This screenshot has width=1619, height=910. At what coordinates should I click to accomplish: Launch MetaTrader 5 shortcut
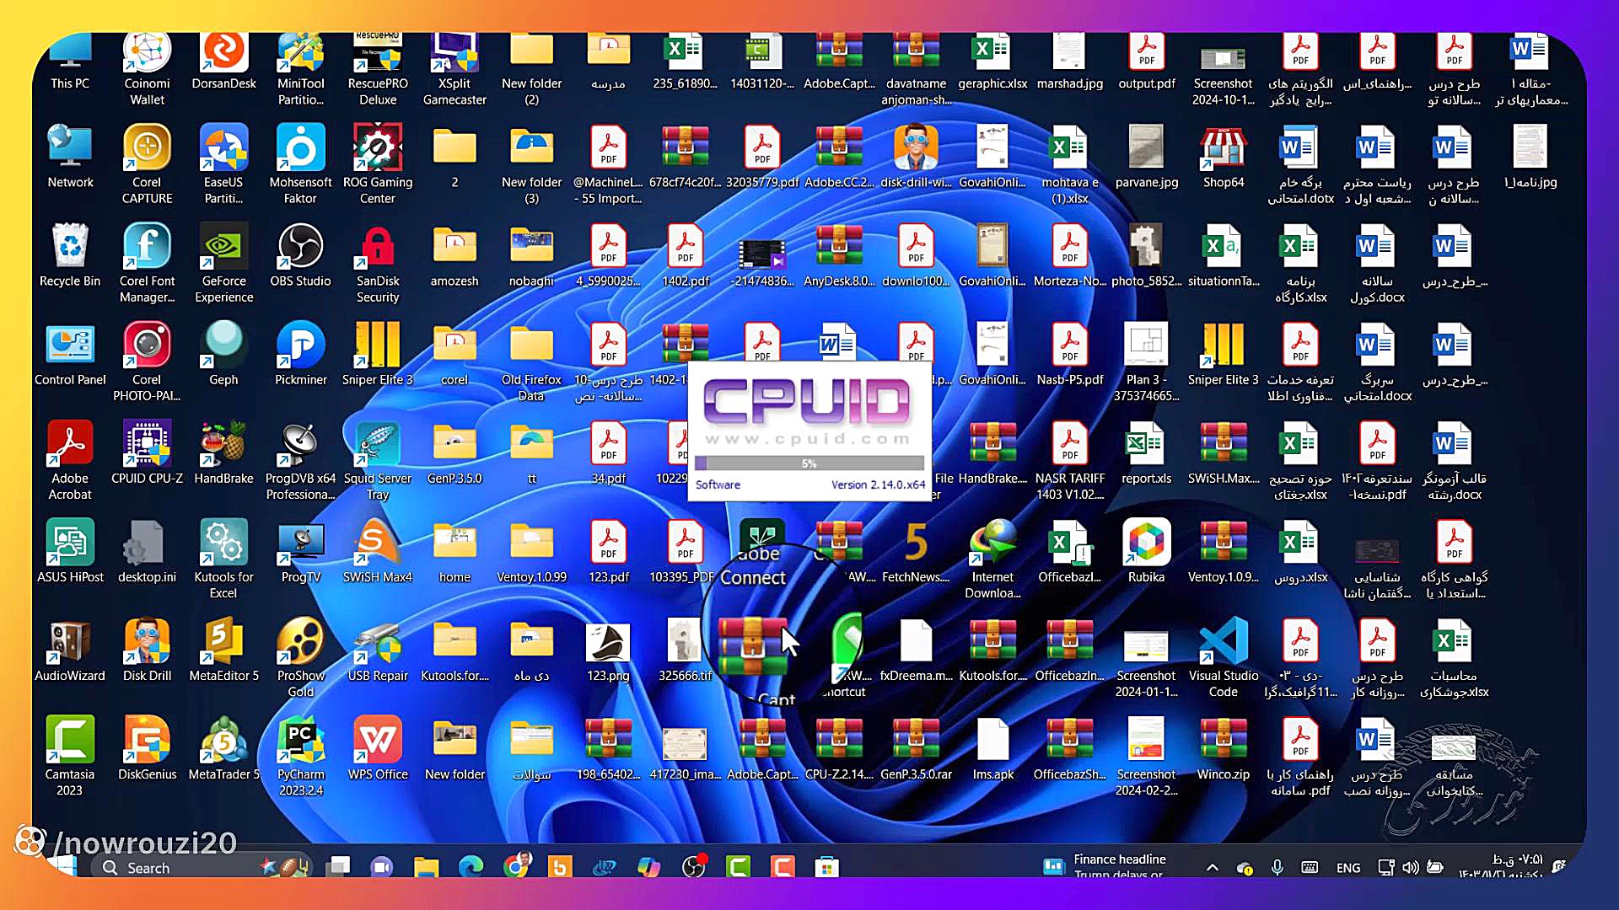point(223,748)
